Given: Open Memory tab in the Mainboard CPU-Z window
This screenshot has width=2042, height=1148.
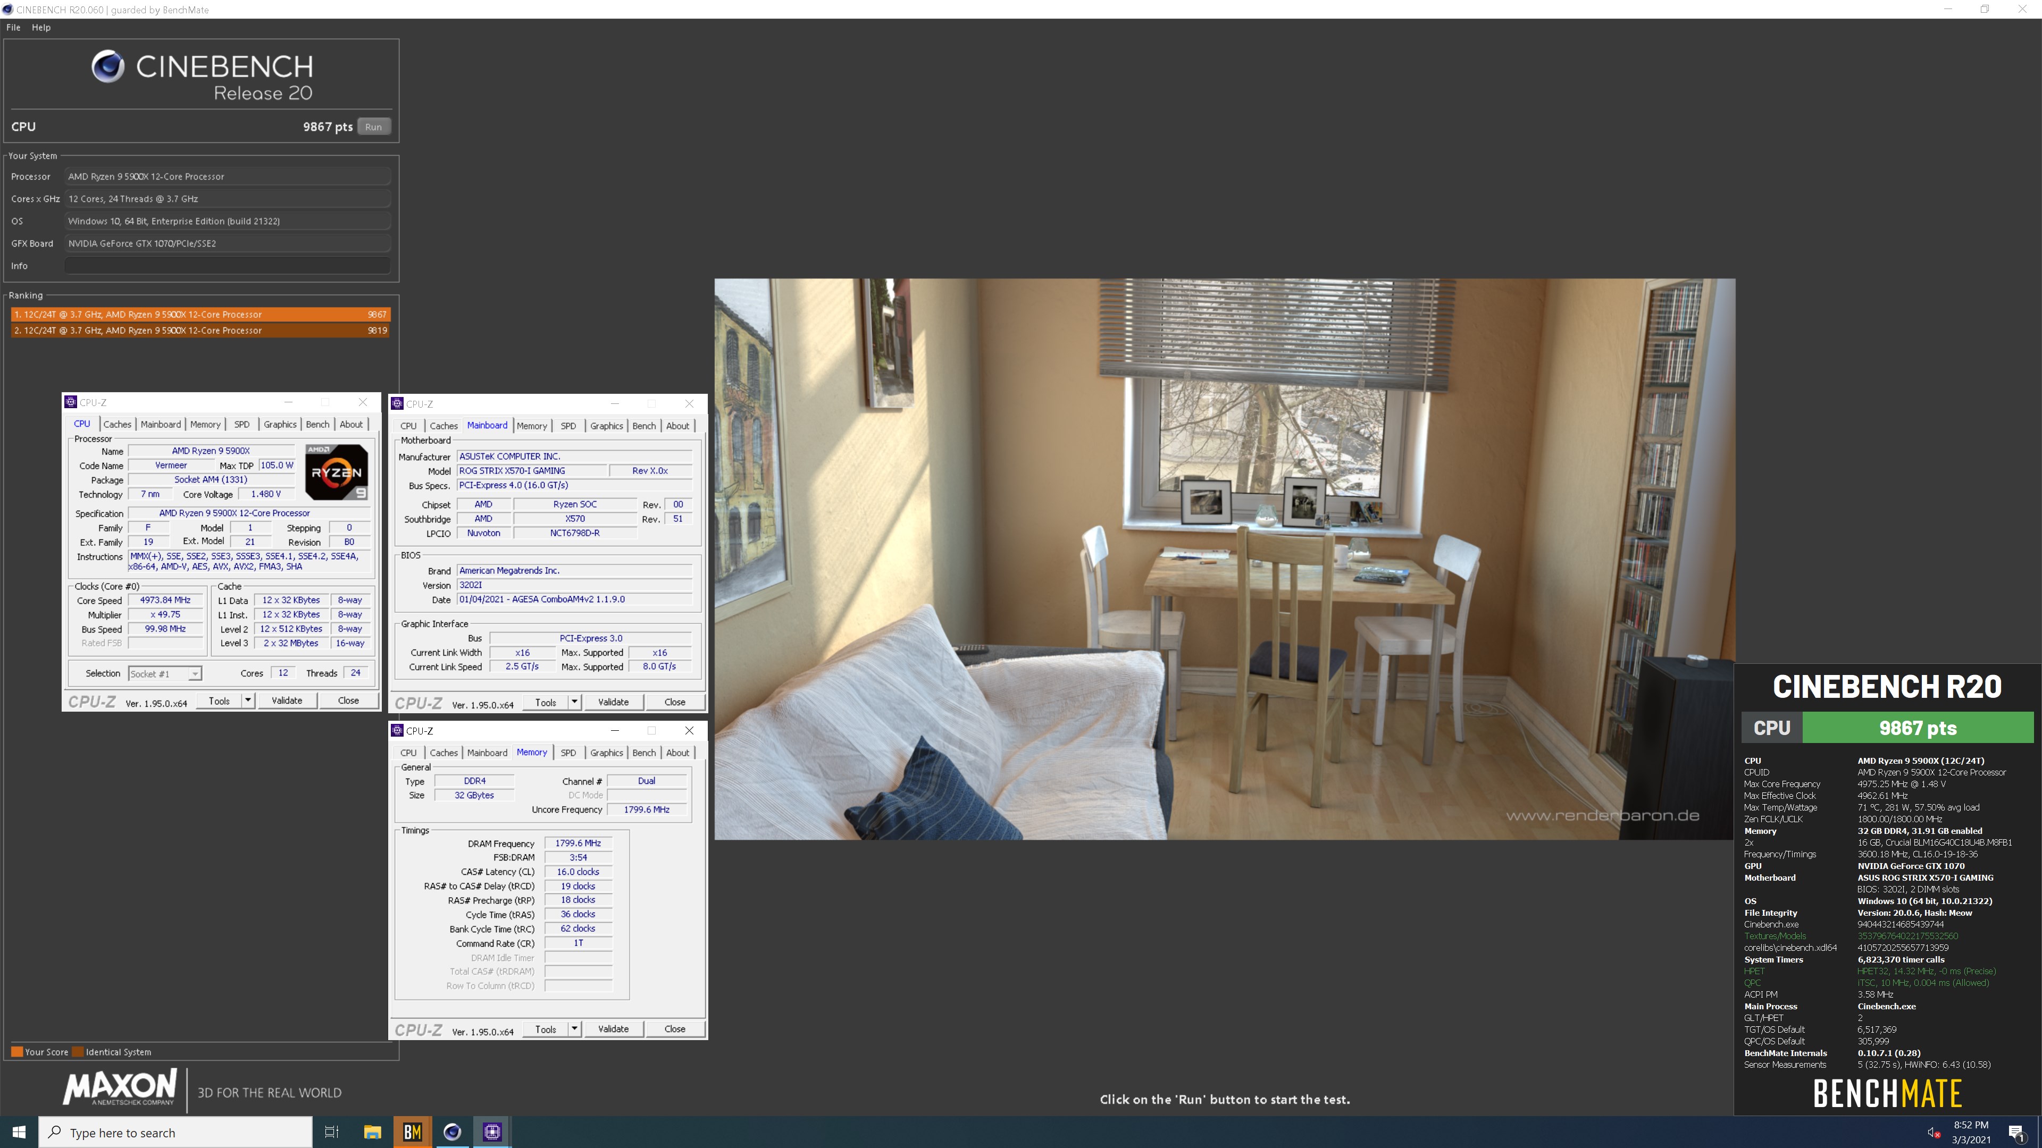Looking at the screenshot, I should click(x=532, y=425).
